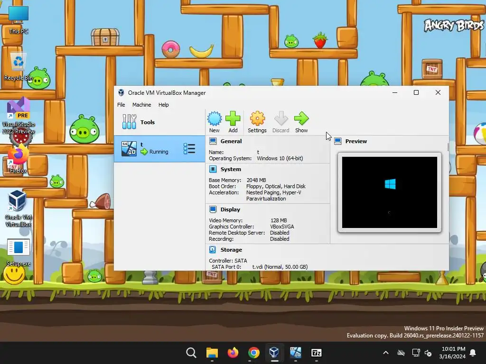486x364 pixels.
Task: Open Firefox from the taskbar
Action: [233, 353]
